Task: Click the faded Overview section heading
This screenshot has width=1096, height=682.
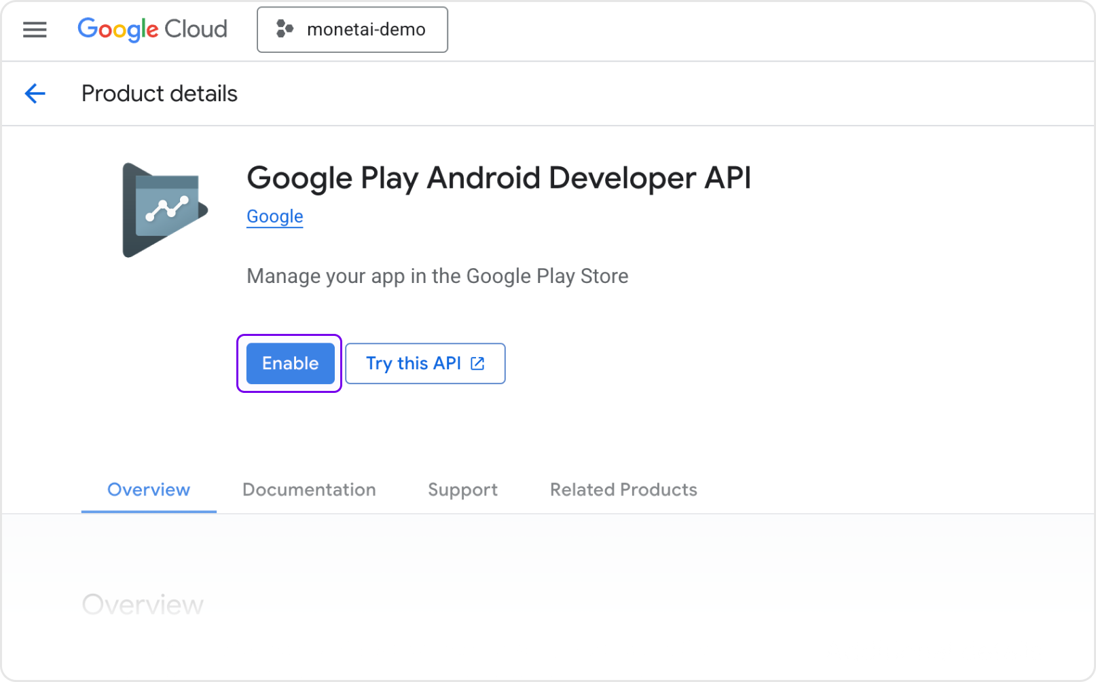Action: 143,605
